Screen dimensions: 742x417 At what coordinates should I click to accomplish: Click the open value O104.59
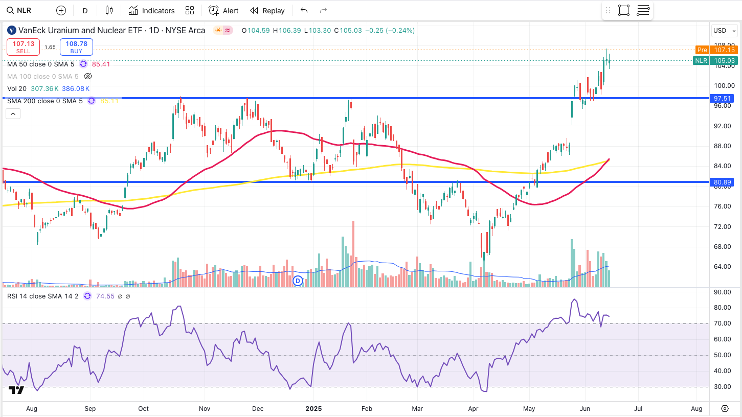(x=256, y=31)
